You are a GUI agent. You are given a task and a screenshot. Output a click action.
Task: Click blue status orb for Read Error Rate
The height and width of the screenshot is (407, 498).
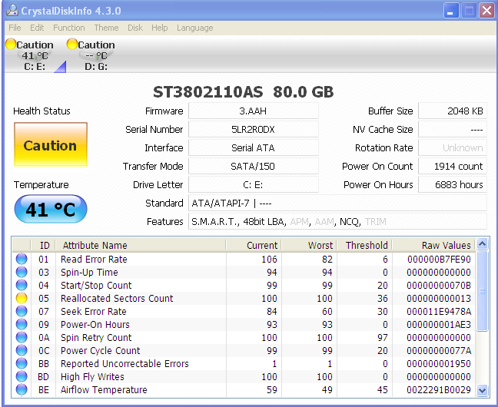click(x=22, y=259)
